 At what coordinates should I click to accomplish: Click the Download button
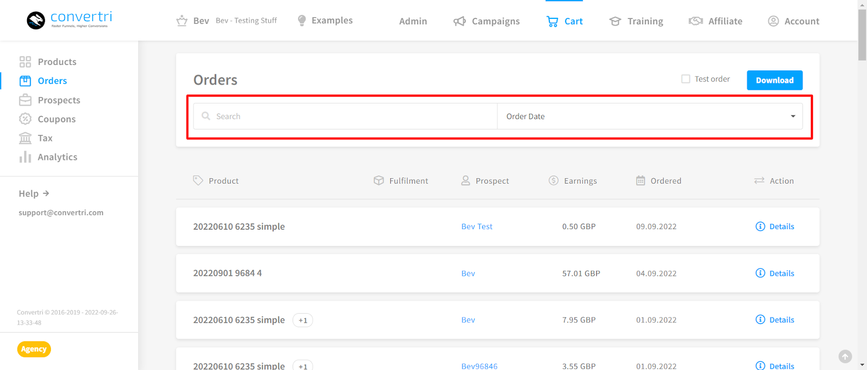click(x=775, y=80)
